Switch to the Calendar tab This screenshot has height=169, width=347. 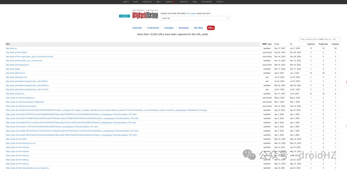click(137, 28)
